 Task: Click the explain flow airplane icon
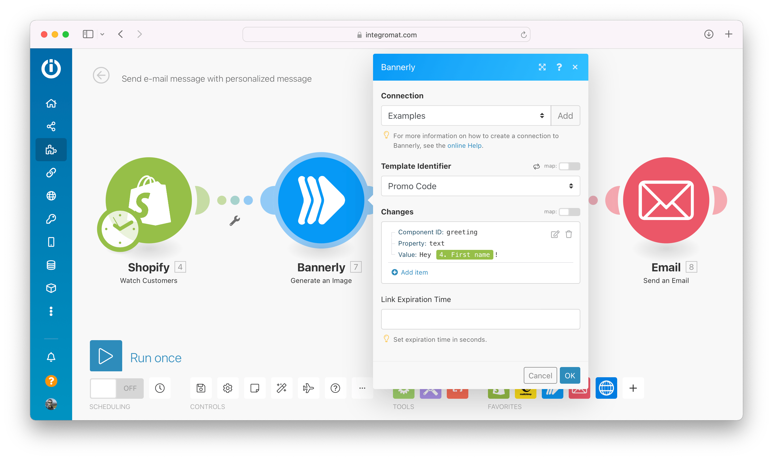click(308, 388)
